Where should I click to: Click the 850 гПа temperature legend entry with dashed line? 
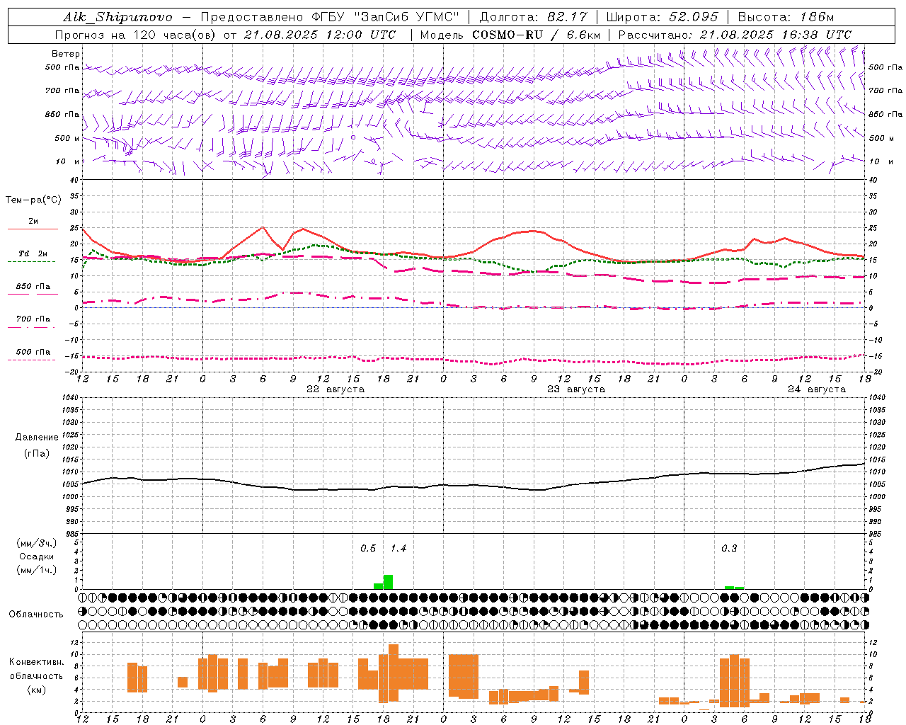tap(33, 287)
